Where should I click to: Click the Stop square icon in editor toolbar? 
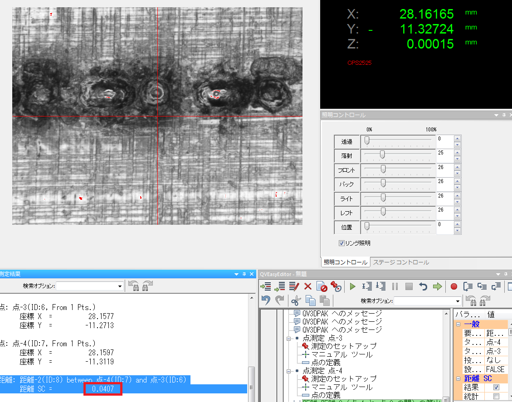pyautogui.click(x=409, y=286)
